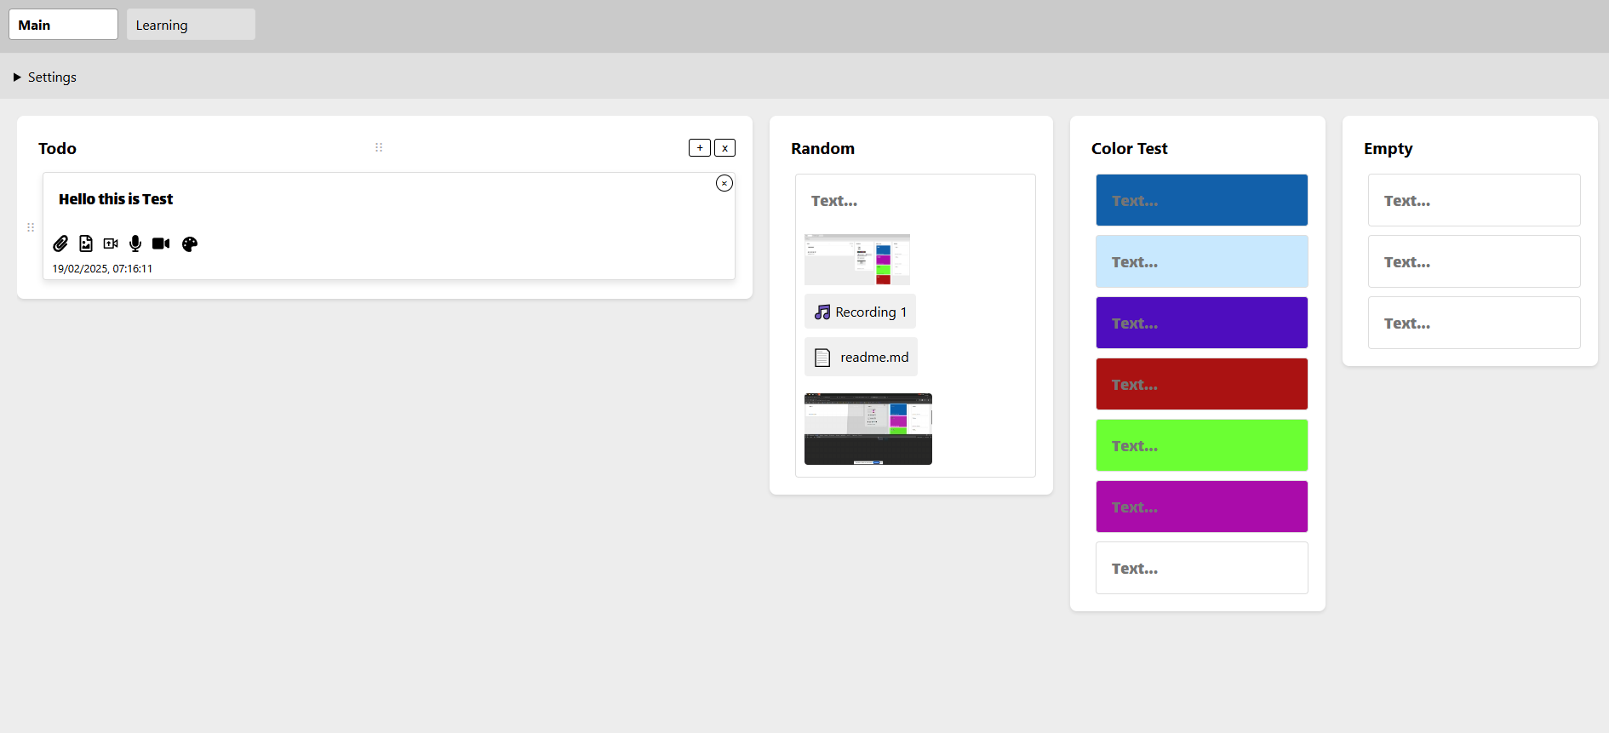This screenshot has height=733, width=1609.
Task: Add a note with the Todo plus button
Action: coord(699,148)
